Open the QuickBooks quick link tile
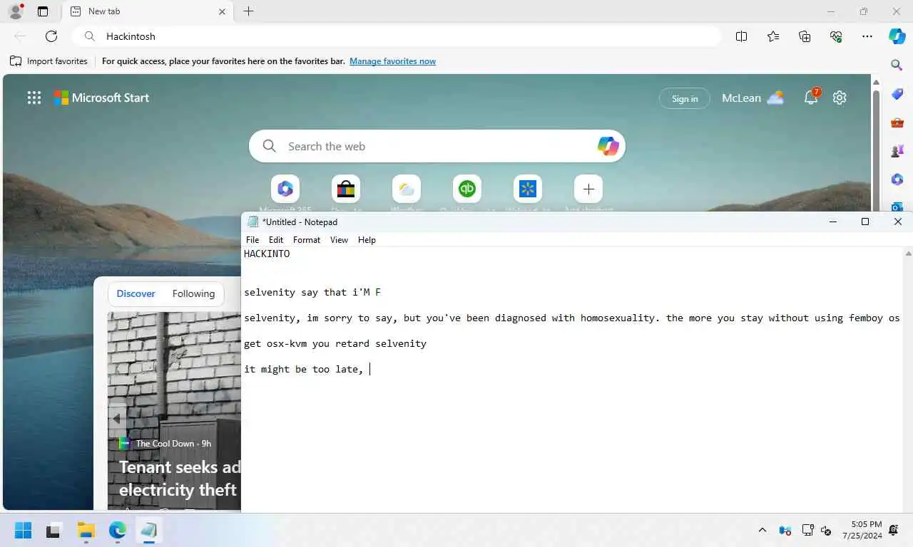 (x=467, y=189)
